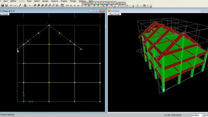Click the cursor coordinates readout in status bar
This screenshot has width=208, height=117.
173,115
